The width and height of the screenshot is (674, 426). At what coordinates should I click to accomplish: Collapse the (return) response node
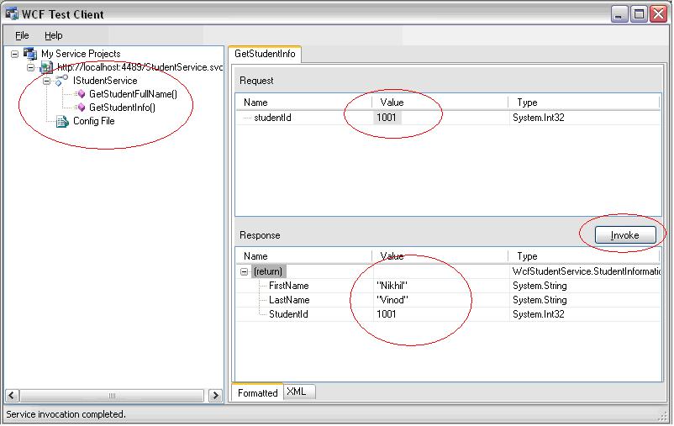point(245,271)
